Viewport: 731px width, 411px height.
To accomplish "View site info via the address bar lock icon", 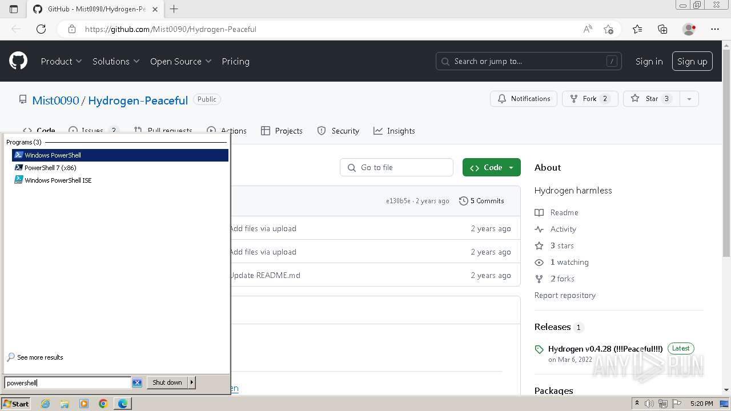I will [x=72, y=29].
